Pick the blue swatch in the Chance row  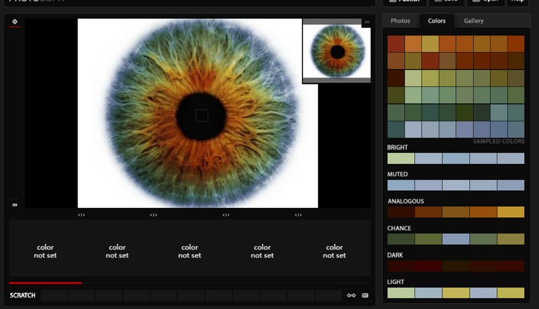pyautogui.click(x=456, y=239)
